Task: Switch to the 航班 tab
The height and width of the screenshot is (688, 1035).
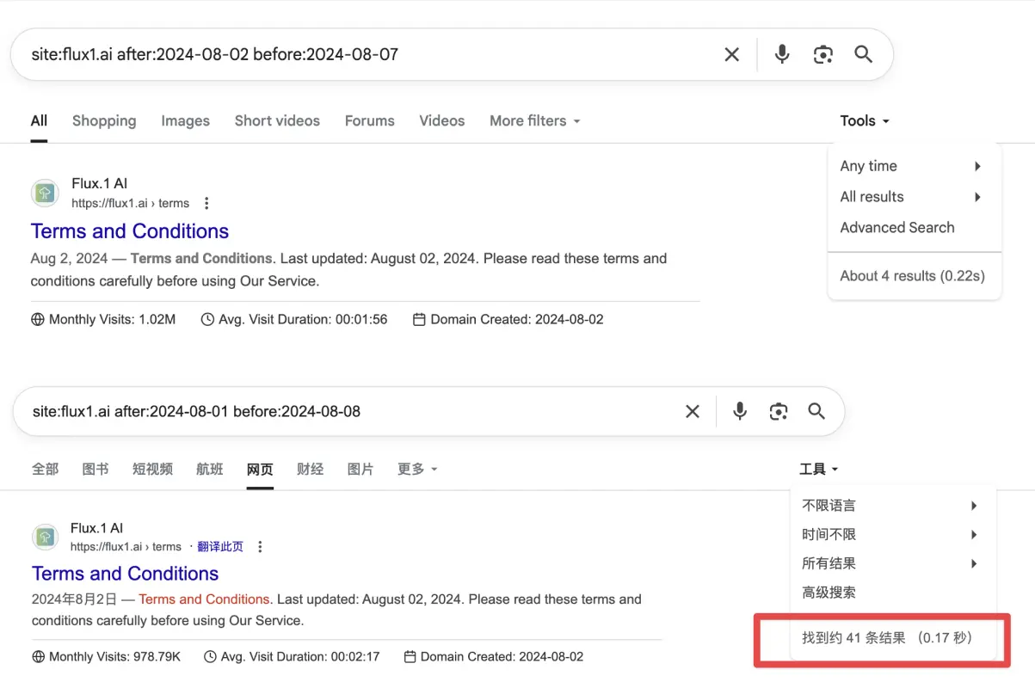Action: pos(210,469)
